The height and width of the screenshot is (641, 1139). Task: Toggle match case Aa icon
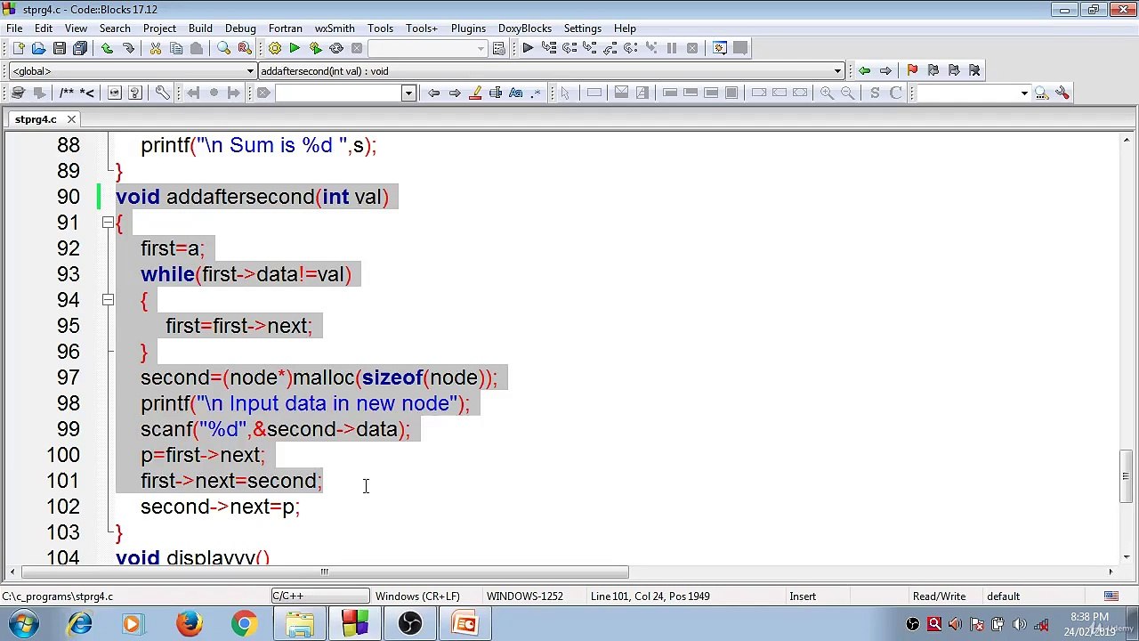515,93
